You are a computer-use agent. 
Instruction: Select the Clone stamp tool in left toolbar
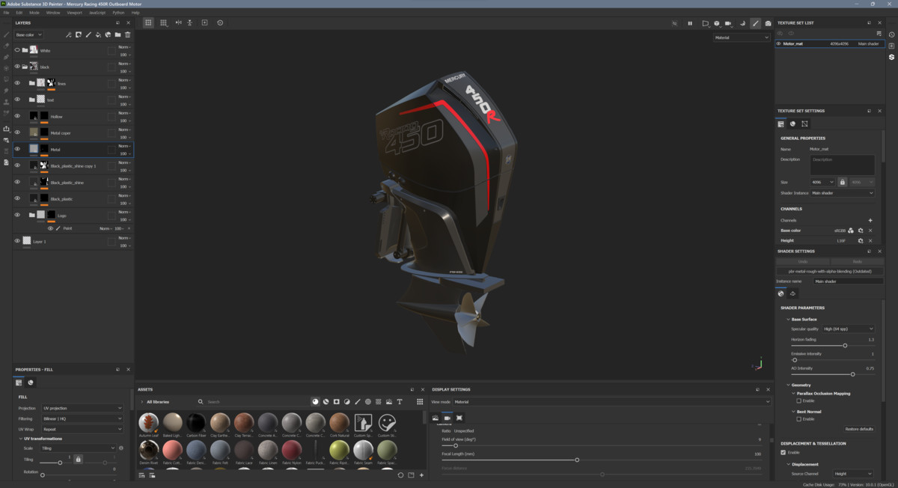pyautogui.click(x=6, y=102)
